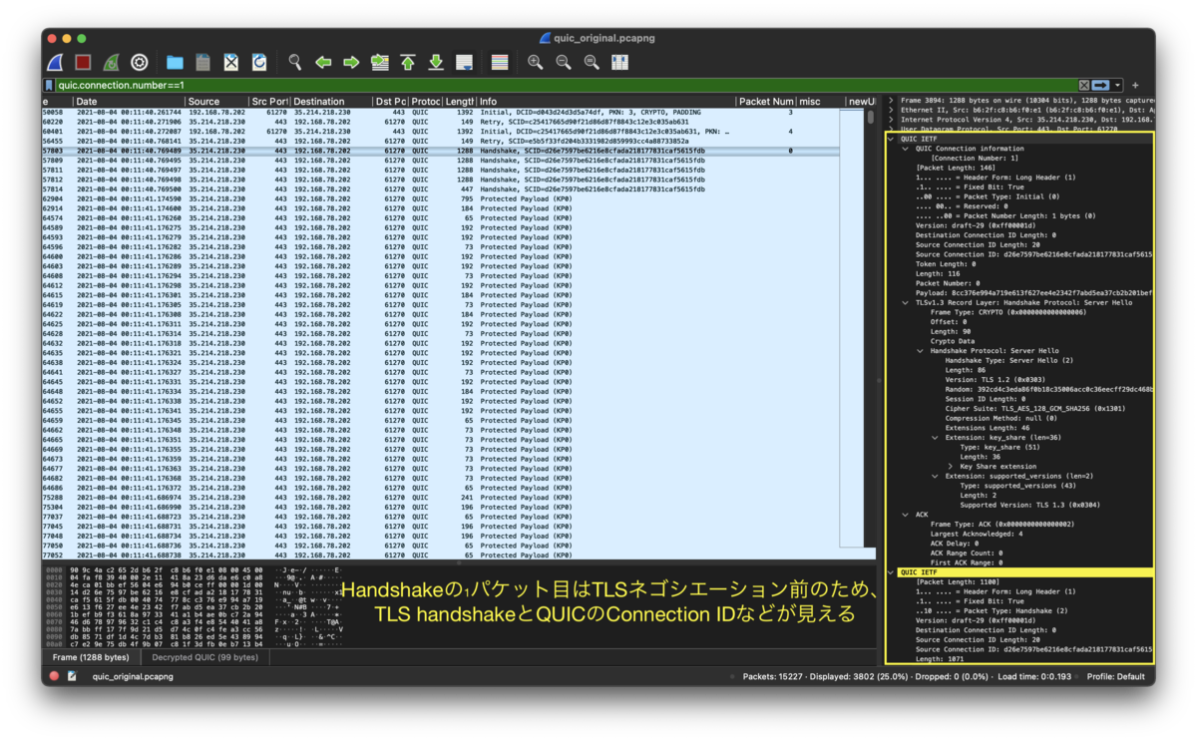Click the misc column header
Image resolution: width=1197 pixels, height=741 pixels.
[819, 102]
